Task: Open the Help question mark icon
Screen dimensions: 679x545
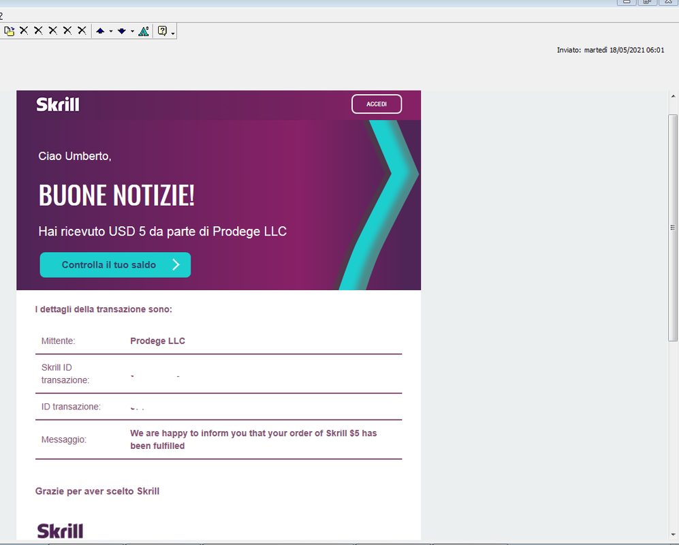Action: point(162,31)
